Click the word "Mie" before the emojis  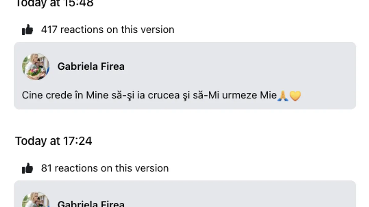268,95
